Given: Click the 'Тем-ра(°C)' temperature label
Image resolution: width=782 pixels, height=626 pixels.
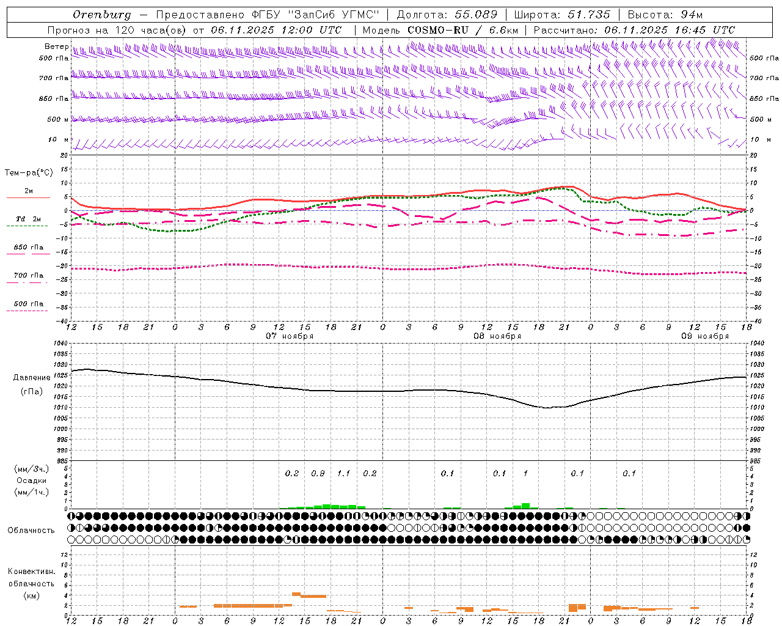Looking at the screenshot, I should (29, 173).
